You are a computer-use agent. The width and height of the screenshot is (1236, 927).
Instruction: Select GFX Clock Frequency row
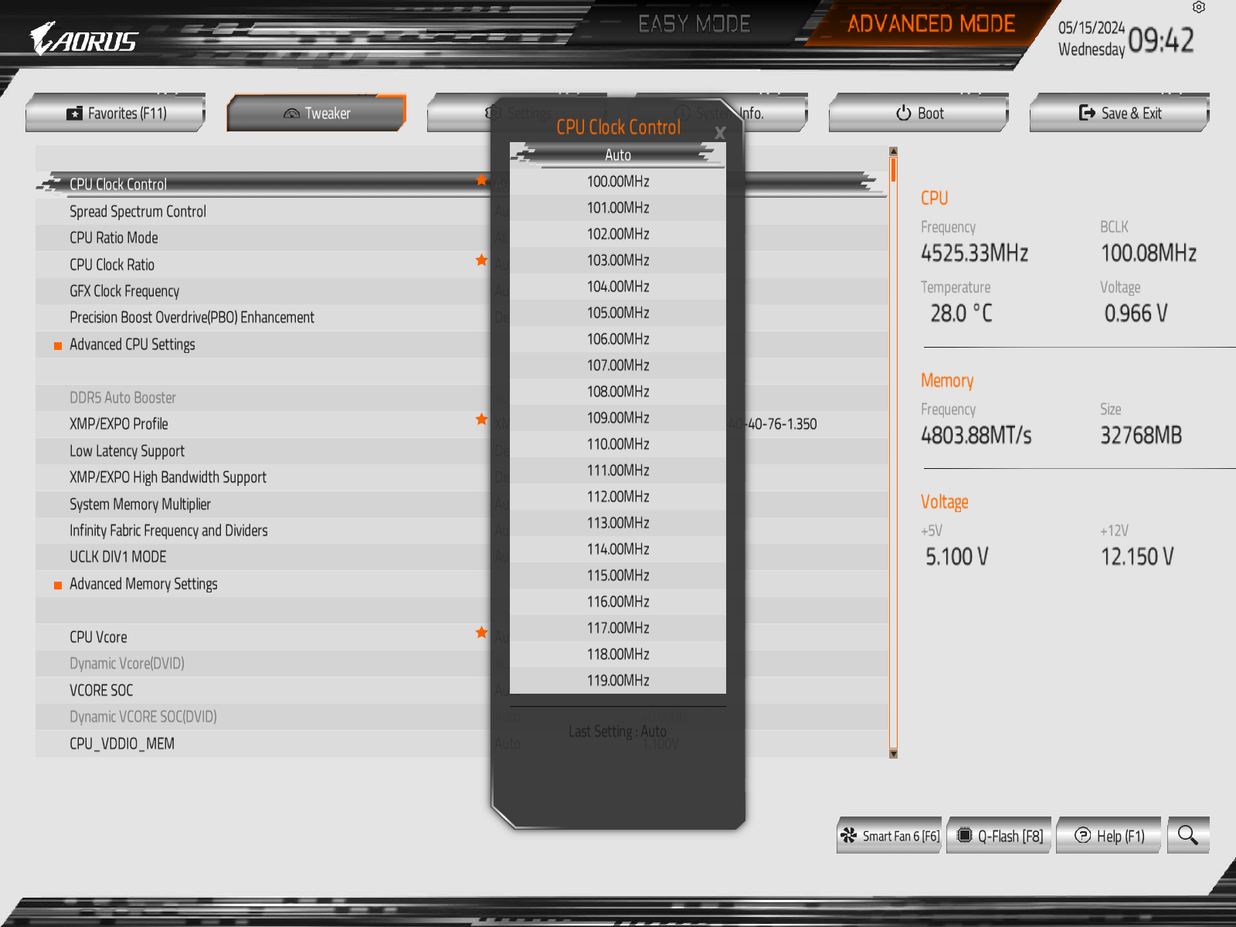[x=461, y=291]
